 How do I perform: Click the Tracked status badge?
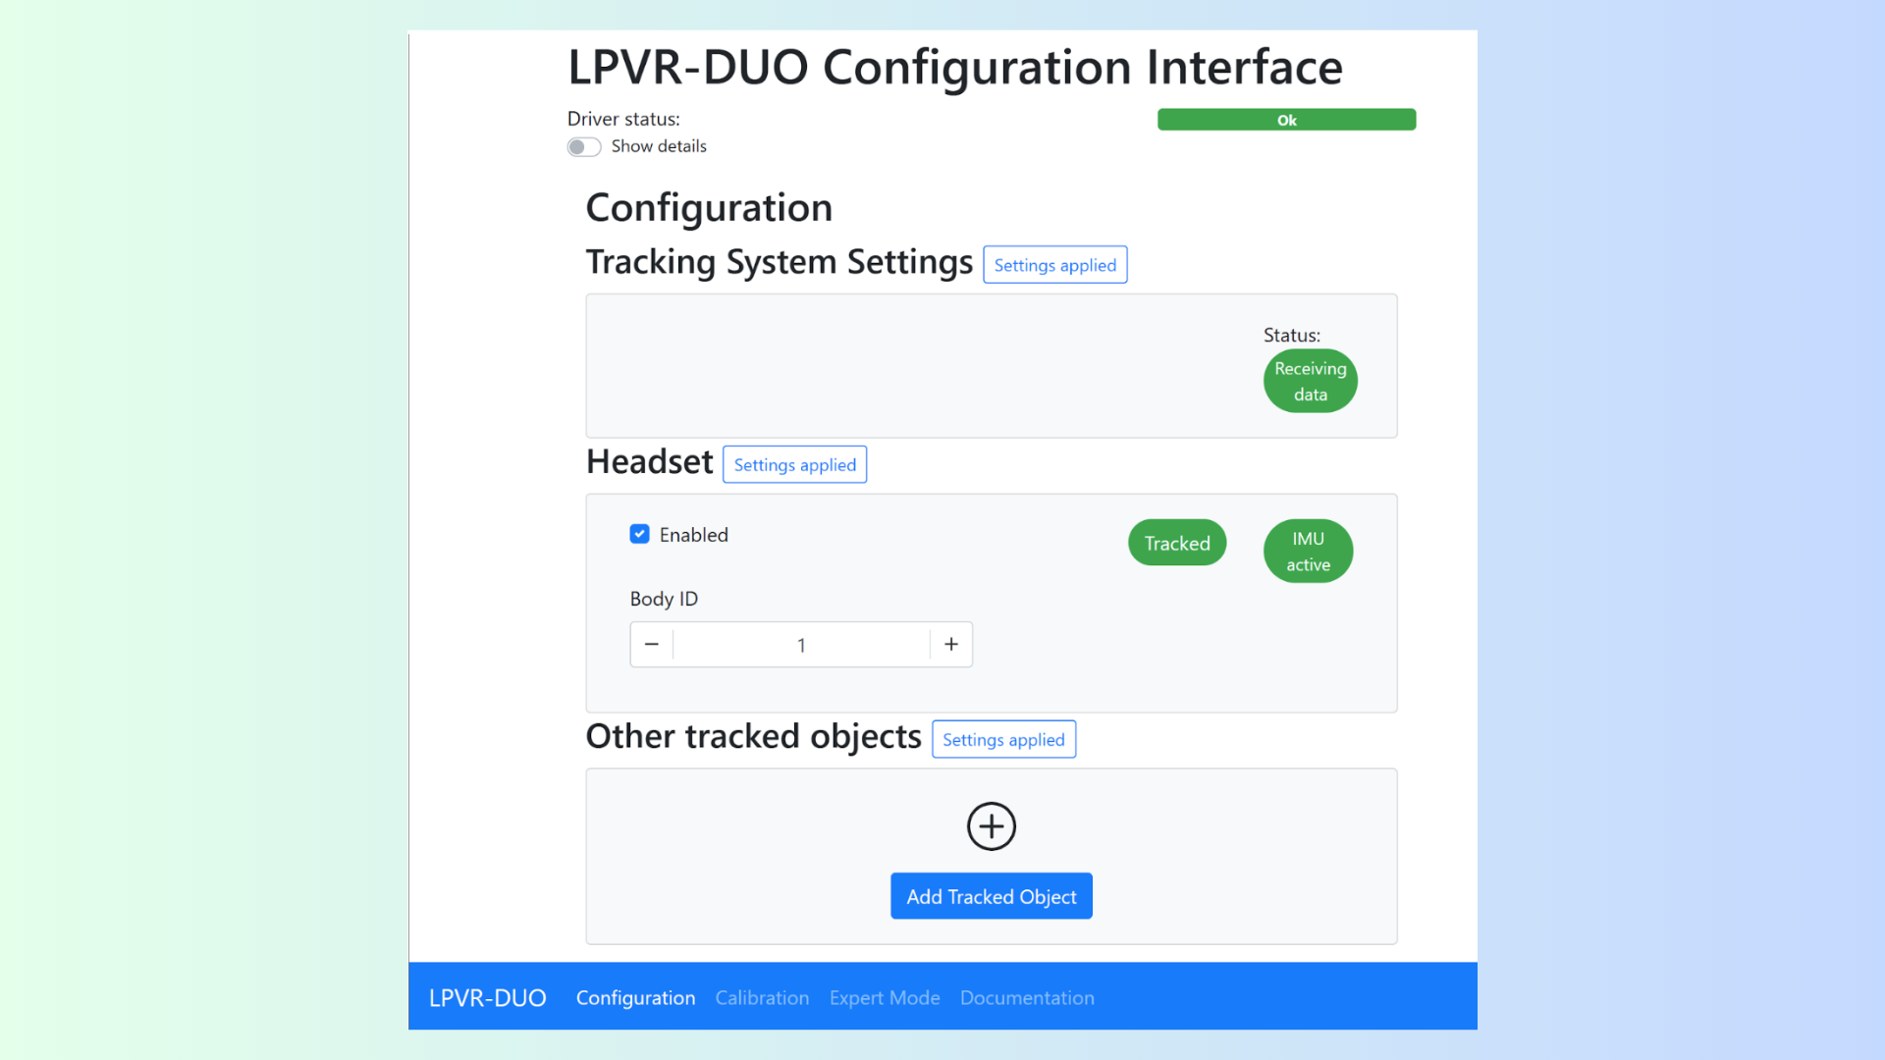pyautogui.click(x=1177, y=543)
